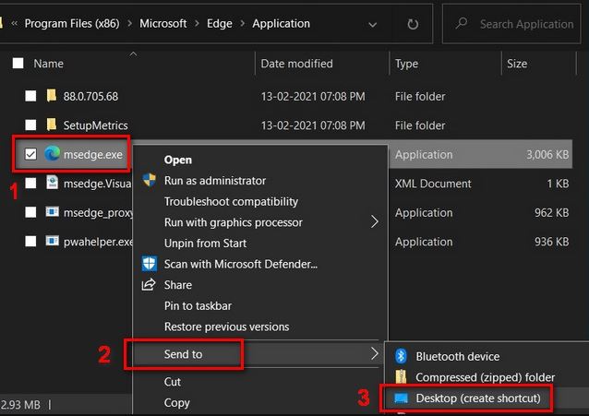Click the Share arrow icon in context menu
Image resolution: width=589 pixels, height=416 pixels.
coord(149,285)
